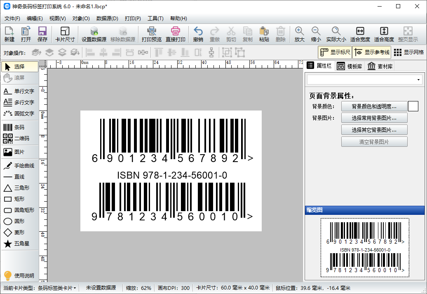
Task: Select the 圆弧文字 arc text tool
Action: (x=19, y=113)
